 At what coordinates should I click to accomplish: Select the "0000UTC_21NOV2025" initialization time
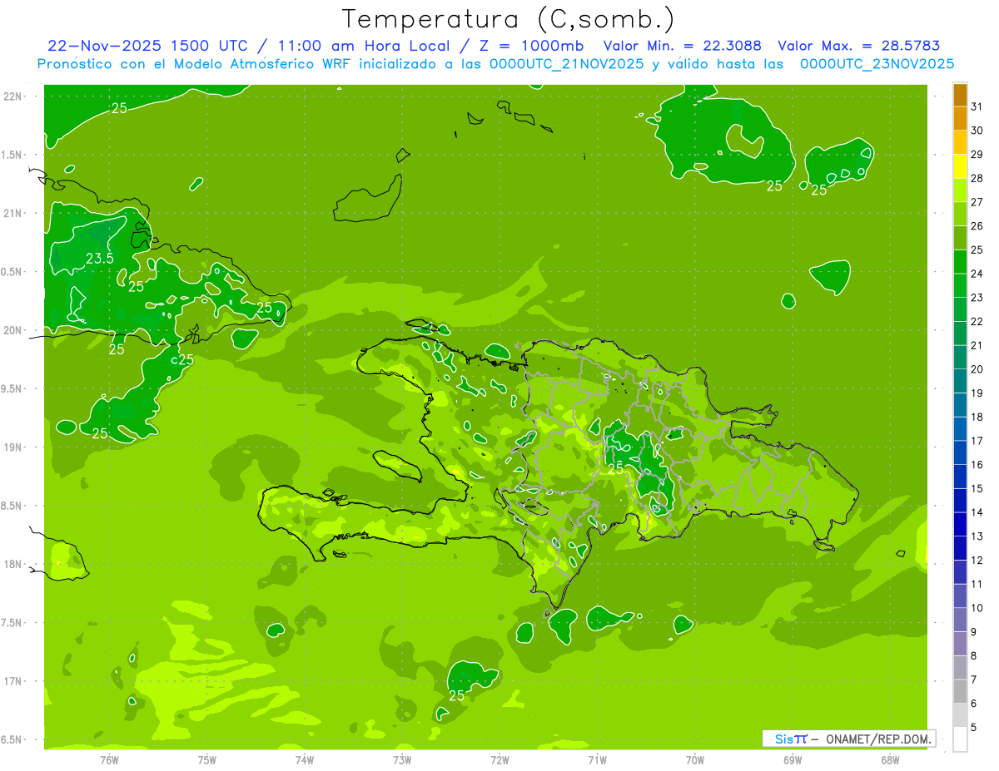point(565,63)
